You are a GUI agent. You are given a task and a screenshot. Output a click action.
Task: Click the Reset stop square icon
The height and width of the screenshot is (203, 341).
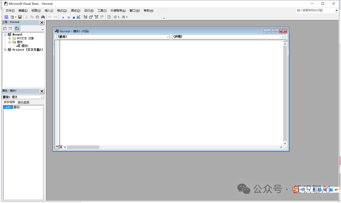click(x=74, y=17)
